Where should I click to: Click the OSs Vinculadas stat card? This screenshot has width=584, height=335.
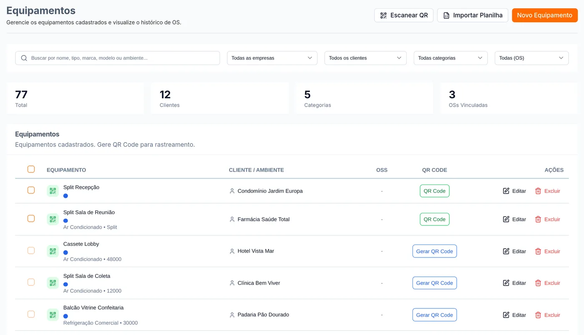click(508, 98)
